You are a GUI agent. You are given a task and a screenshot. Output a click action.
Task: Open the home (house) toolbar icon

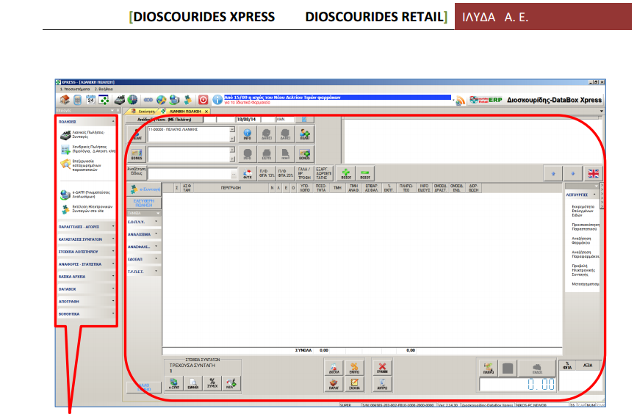[65, 99]
